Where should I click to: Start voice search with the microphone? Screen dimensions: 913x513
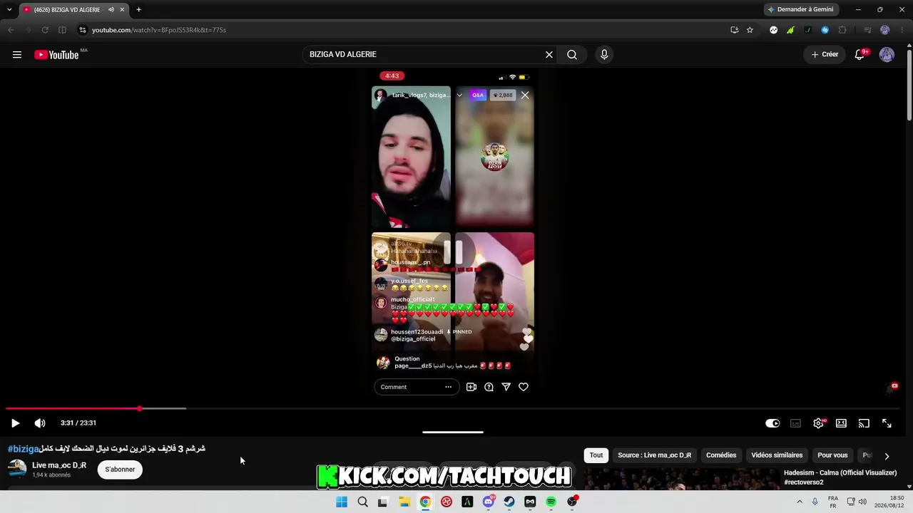604,55
